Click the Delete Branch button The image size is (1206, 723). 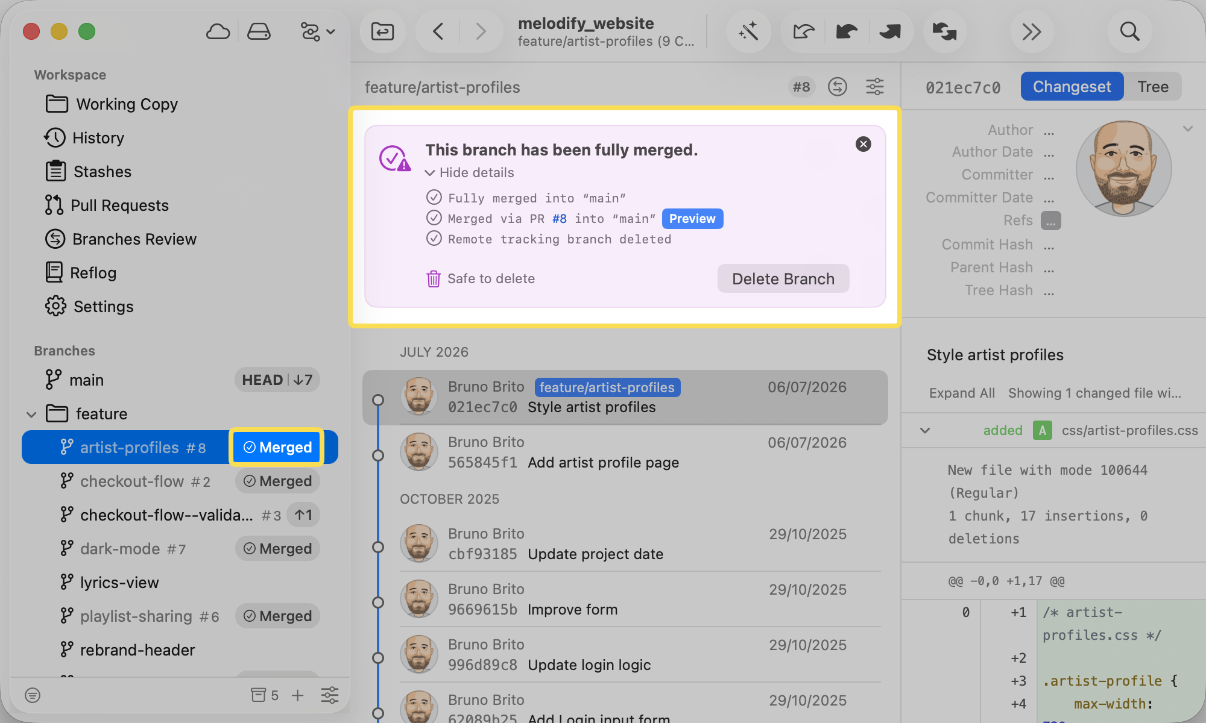point(783,279)
